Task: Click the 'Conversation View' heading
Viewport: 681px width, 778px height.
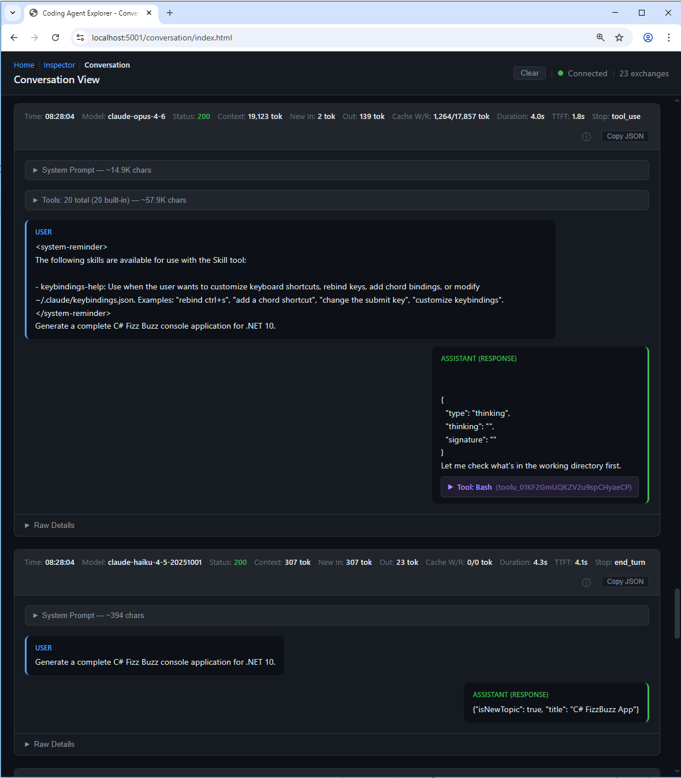Action: [57, 80]
